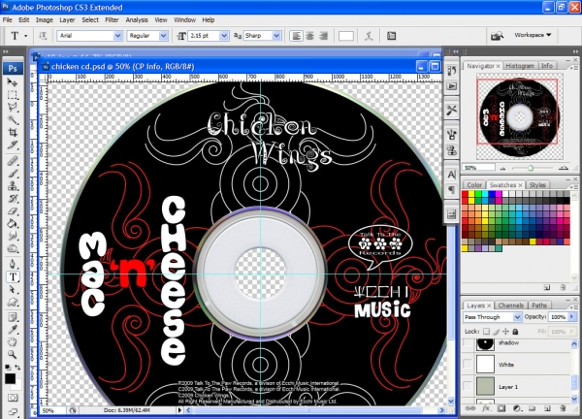Select the Move tool
Image resolution: width=582 pixels, height=419 pixels.
coord(13,81)
